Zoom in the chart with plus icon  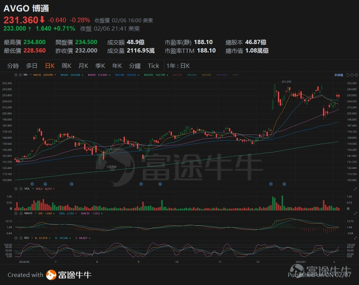point(356,75)
